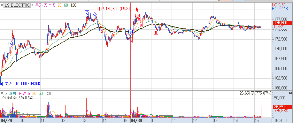The height and width of the screenshot is (123, 293).
Task: Click the 162,500 price axis label
Action: pos(280,78)
